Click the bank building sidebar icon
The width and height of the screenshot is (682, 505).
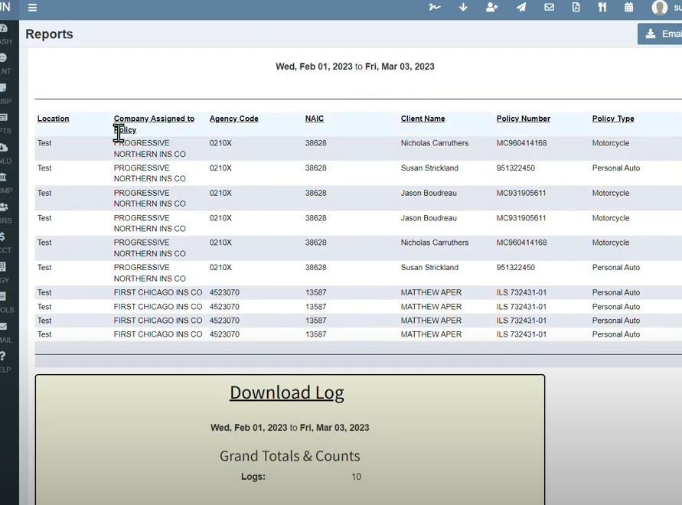click(3, 177)
